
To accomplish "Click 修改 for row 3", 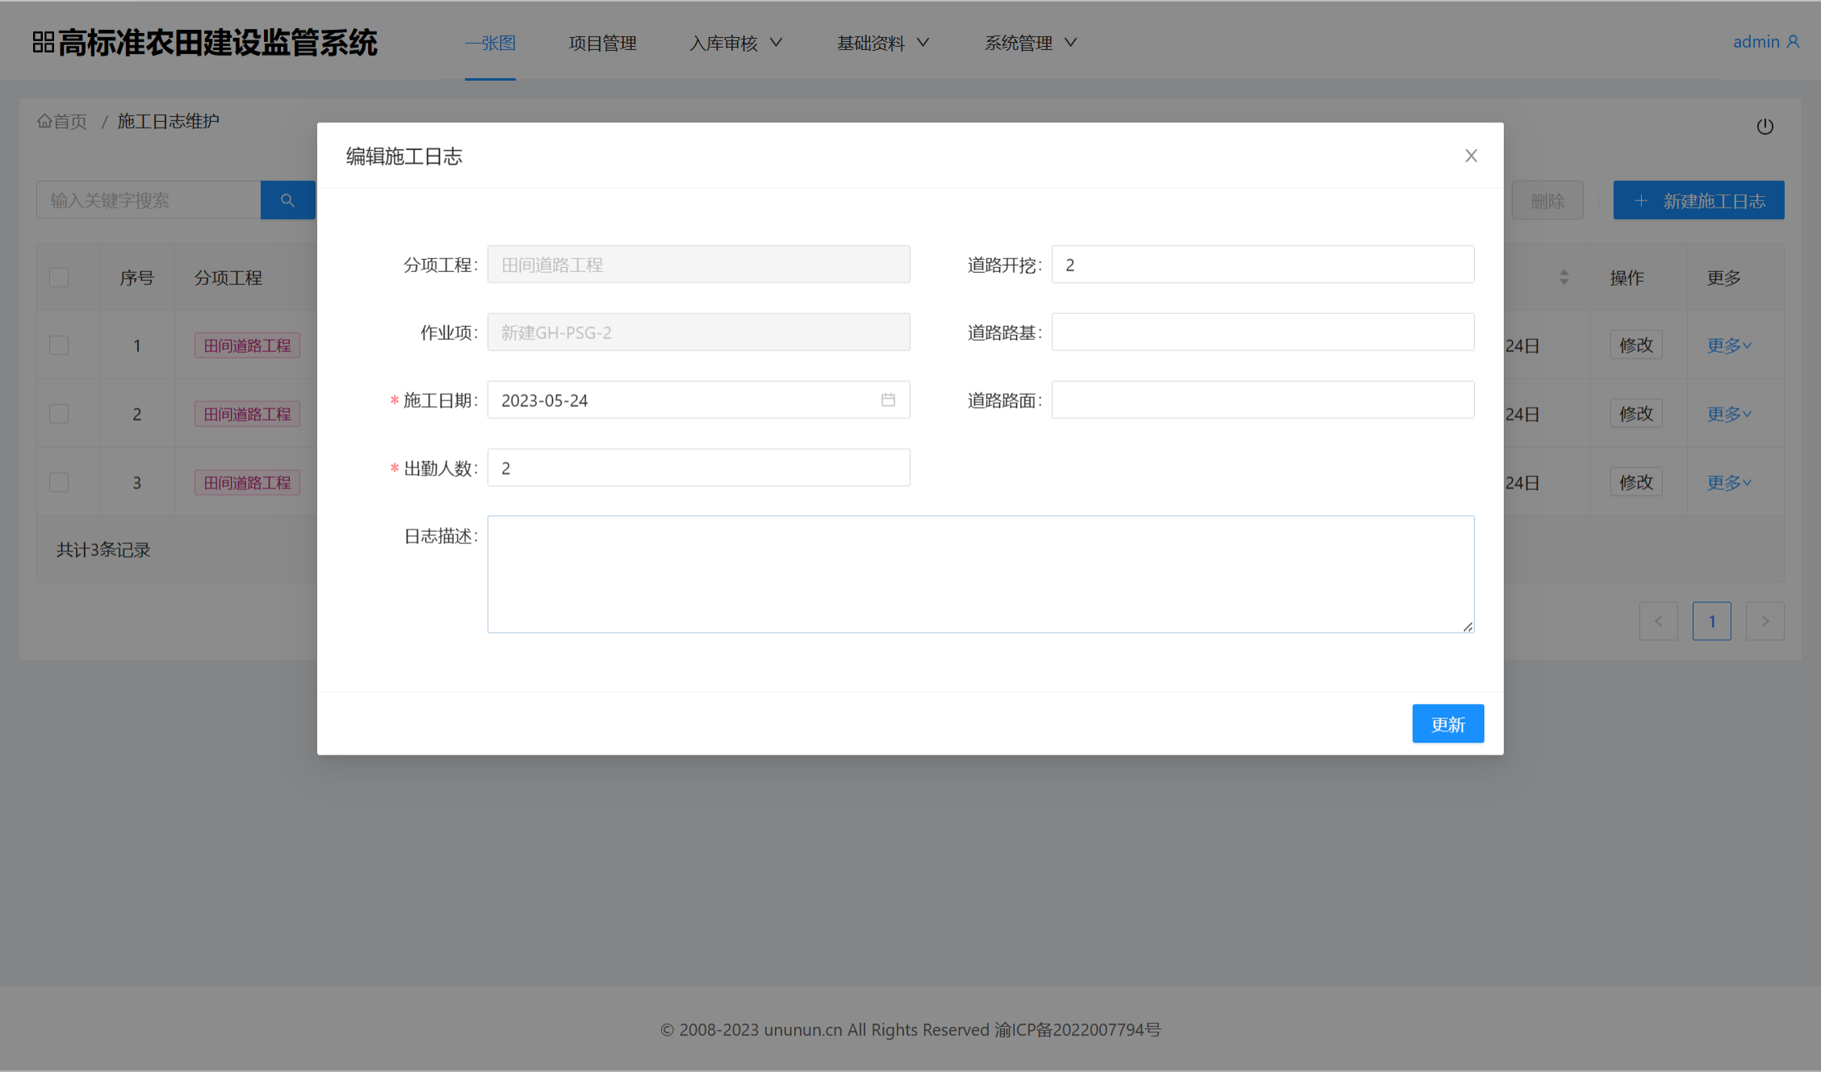I will (x=1636, y=483).
